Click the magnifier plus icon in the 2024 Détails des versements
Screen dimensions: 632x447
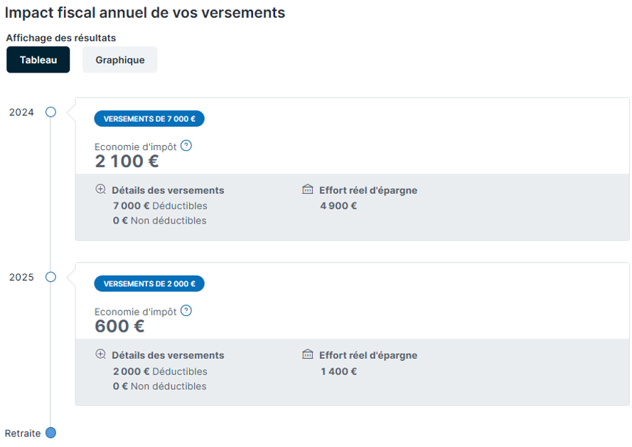pyautogui.click(x=101, y=189)
